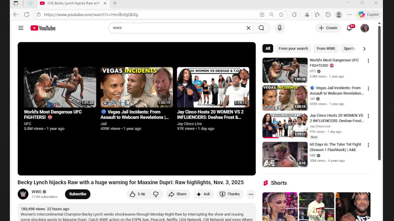
Task: Open the browser profile icon
Action: [339, 14]
